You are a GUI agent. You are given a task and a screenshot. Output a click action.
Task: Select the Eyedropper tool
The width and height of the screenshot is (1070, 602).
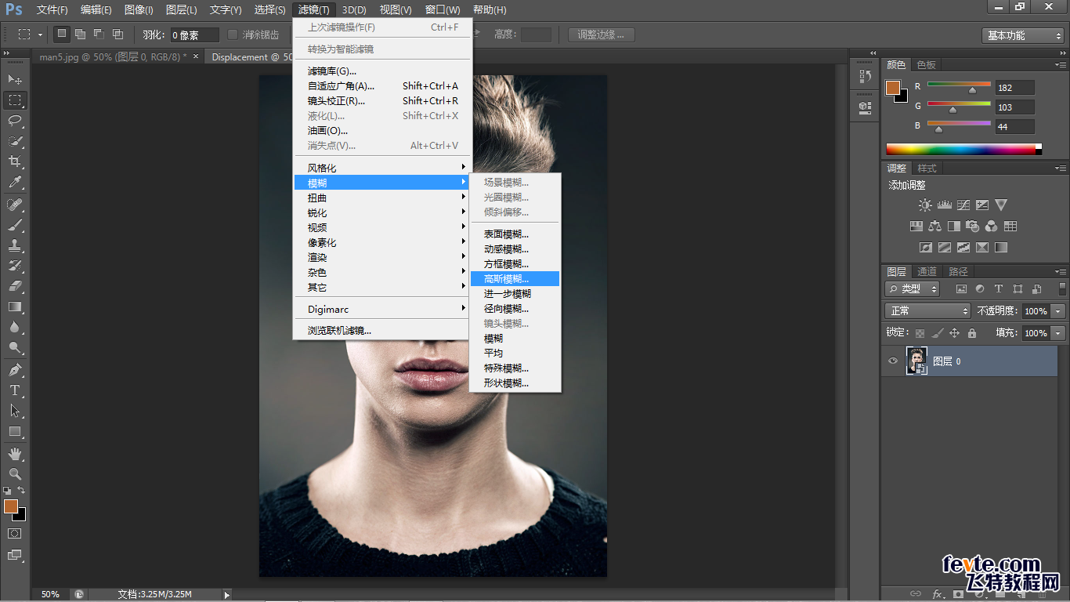(x=15, y=183)
